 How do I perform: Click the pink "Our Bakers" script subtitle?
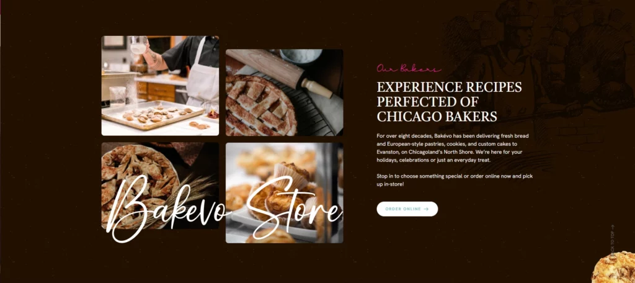click(408, 68)
